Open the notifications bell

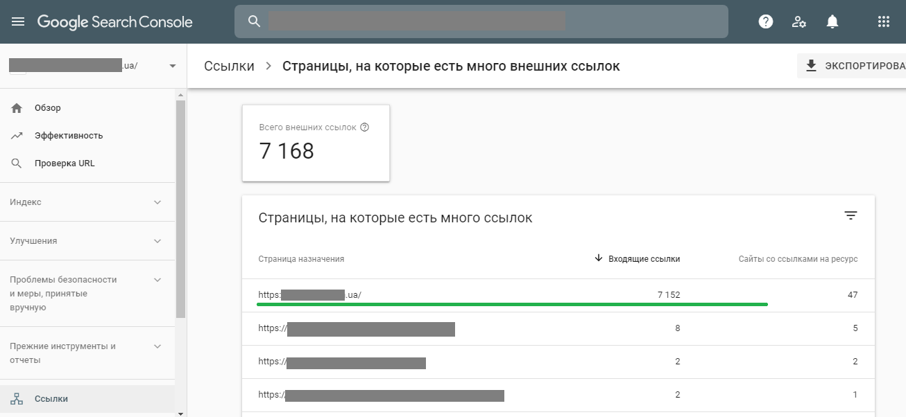832,21
